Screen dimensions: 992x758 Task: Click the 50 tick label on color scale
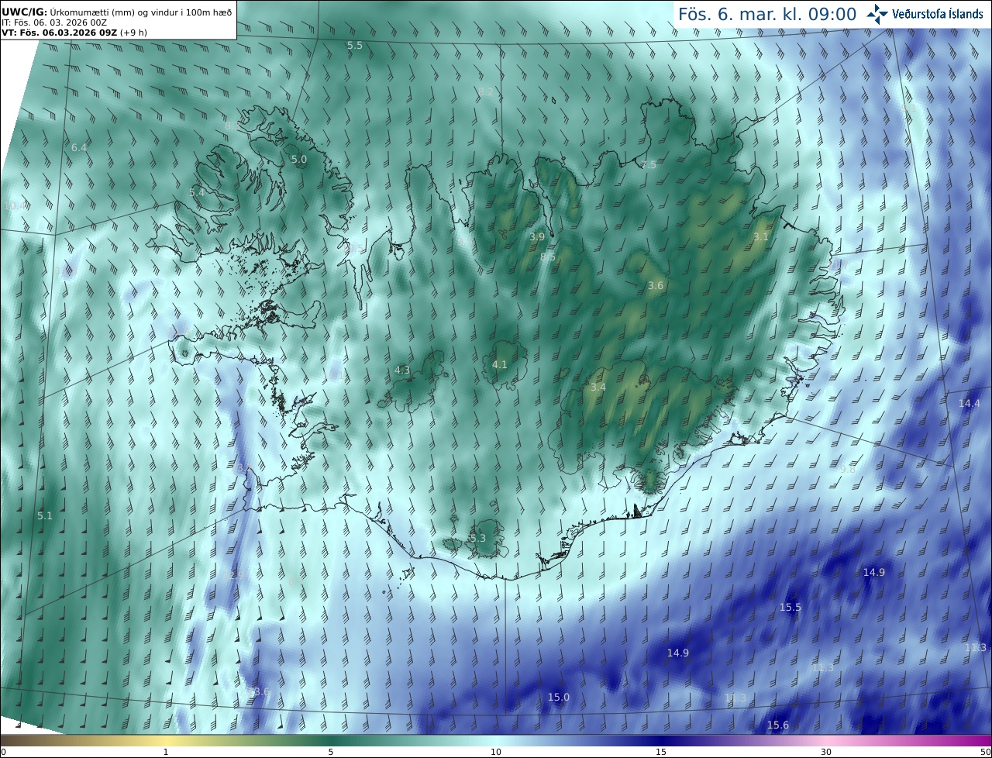[x=986, y=752]
